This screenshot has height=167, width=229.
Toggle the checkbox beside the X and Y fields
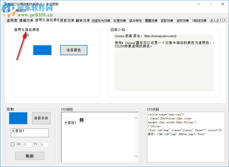12,144
